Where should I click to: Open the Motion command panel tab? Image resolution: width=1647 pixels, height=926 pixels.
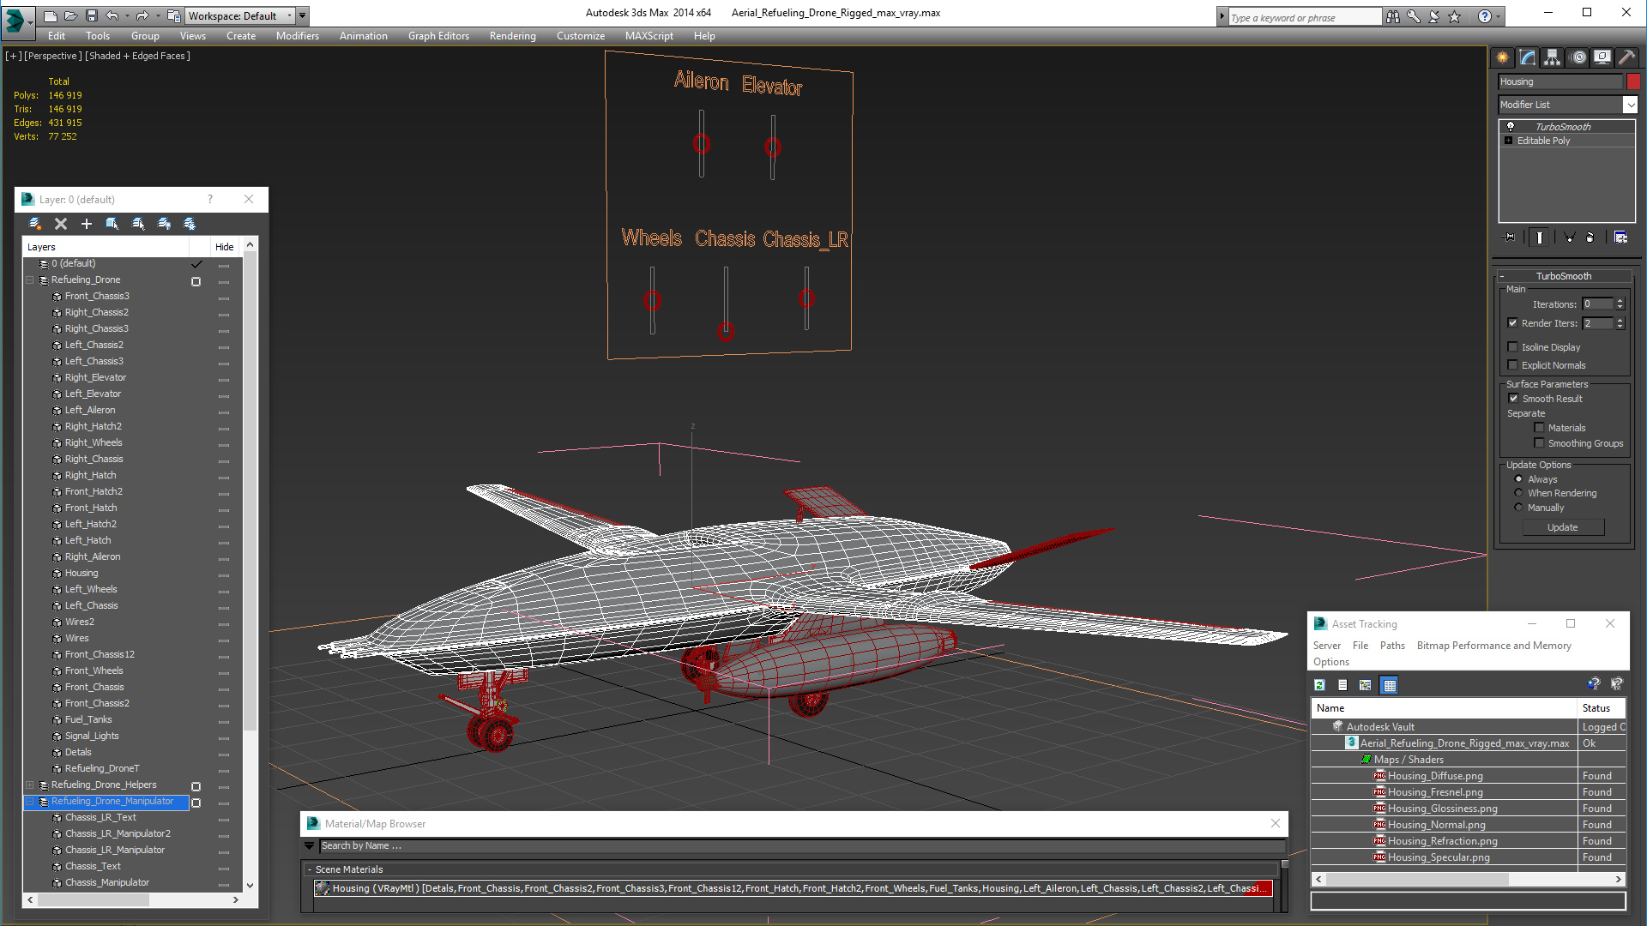tap(1578, 57)
